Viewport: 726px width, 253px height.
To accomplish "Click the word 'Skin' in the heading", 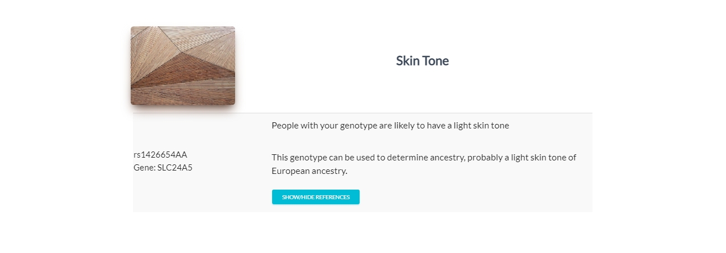I will [408, 61].
